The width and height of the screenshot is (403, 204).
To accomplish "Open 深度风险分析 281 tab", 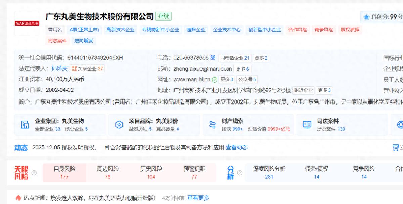I will point(269,173).
